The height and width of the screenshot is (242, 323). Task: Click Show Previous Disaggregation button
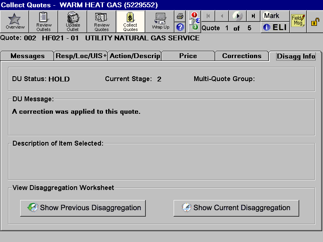(83, 208)
